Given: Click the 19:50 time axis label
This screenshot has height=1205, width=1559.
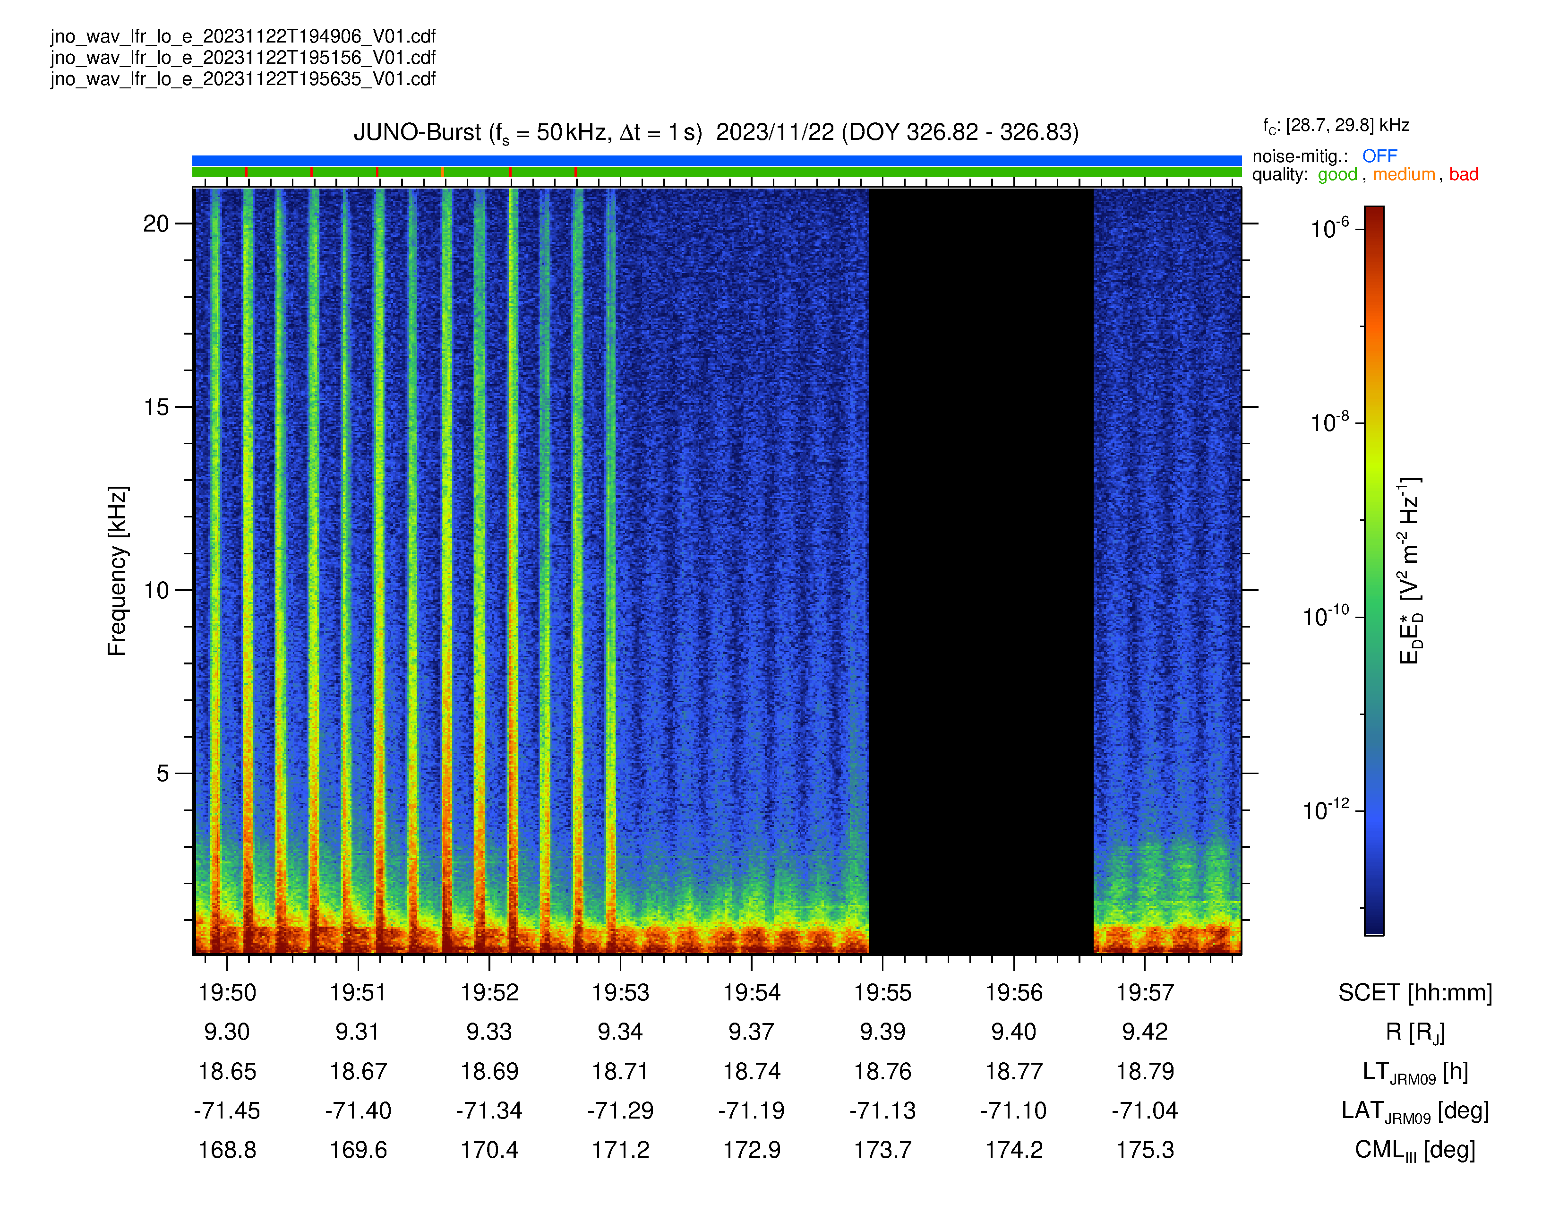Looking at the screenshot, I should click(x=227, y=992).
